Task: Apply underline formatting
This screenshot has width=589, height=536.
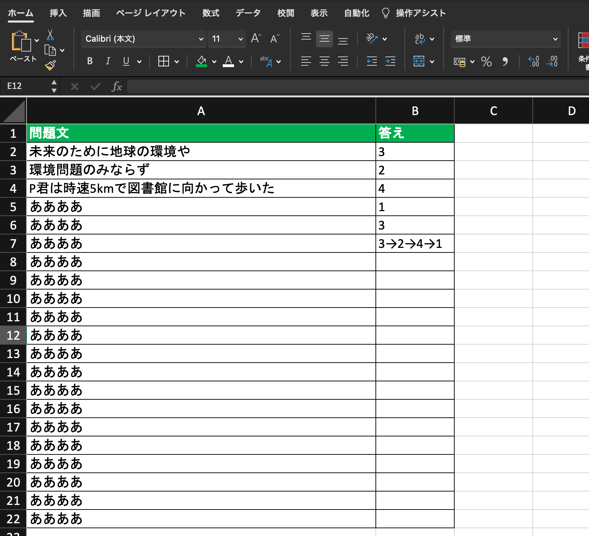Action: (126, 61)
